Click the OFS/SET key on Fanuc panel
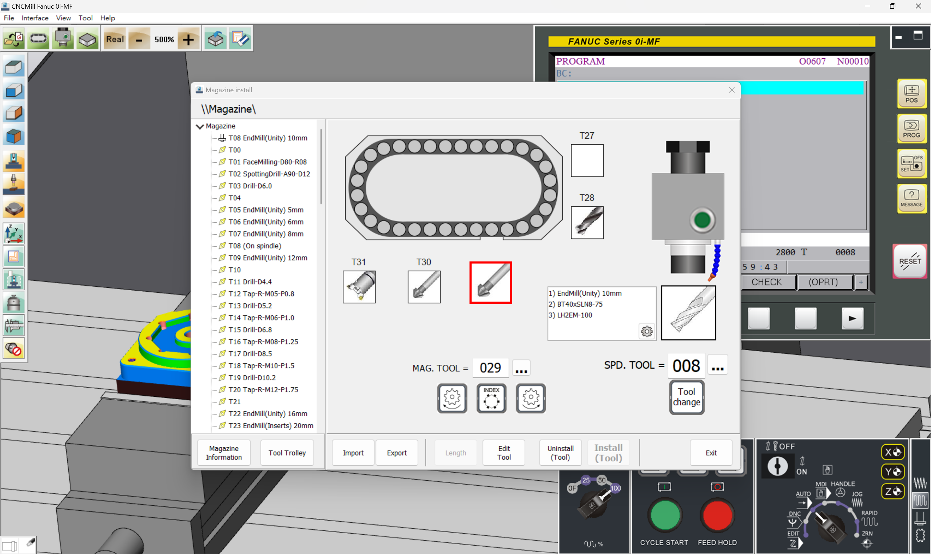This screenshot has width=931, height=554. coord(911,163)
